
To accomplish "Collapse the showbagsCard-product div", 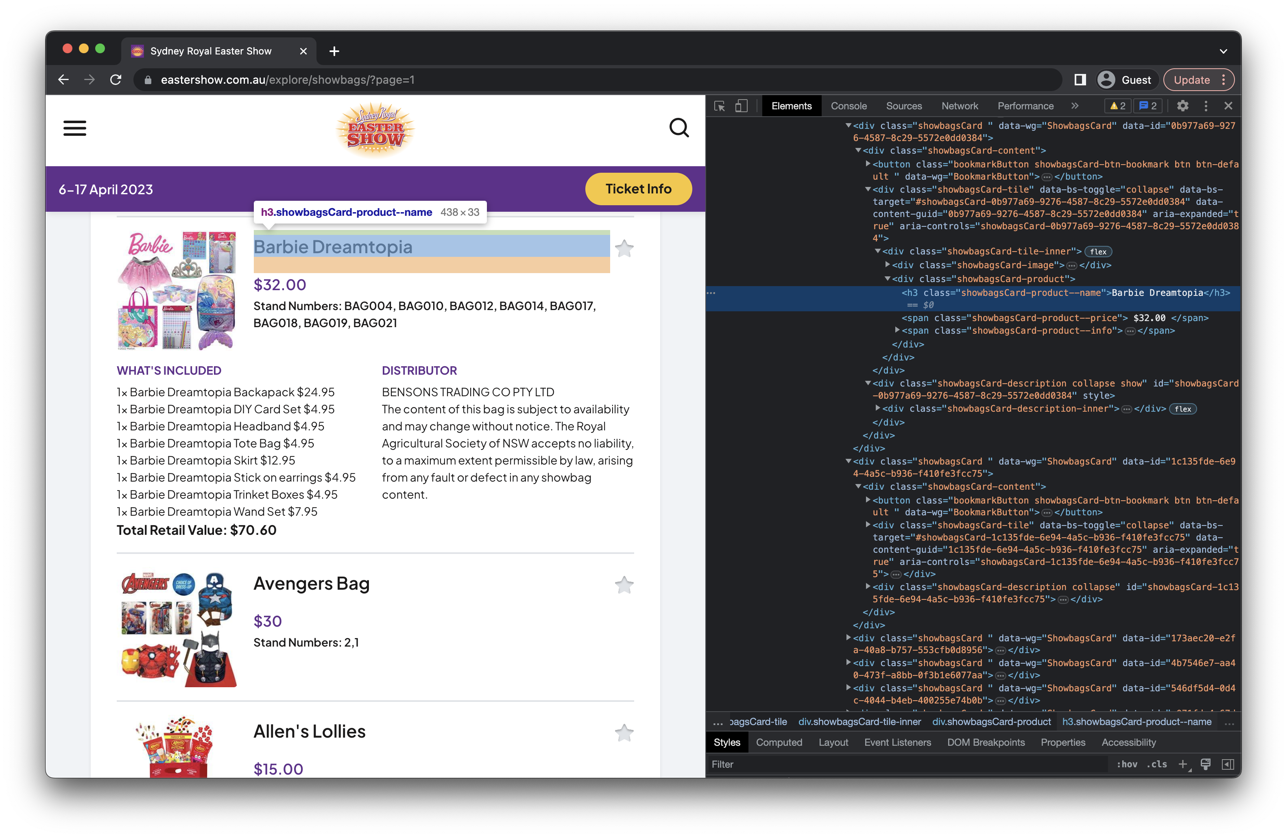I will point(888,279).
